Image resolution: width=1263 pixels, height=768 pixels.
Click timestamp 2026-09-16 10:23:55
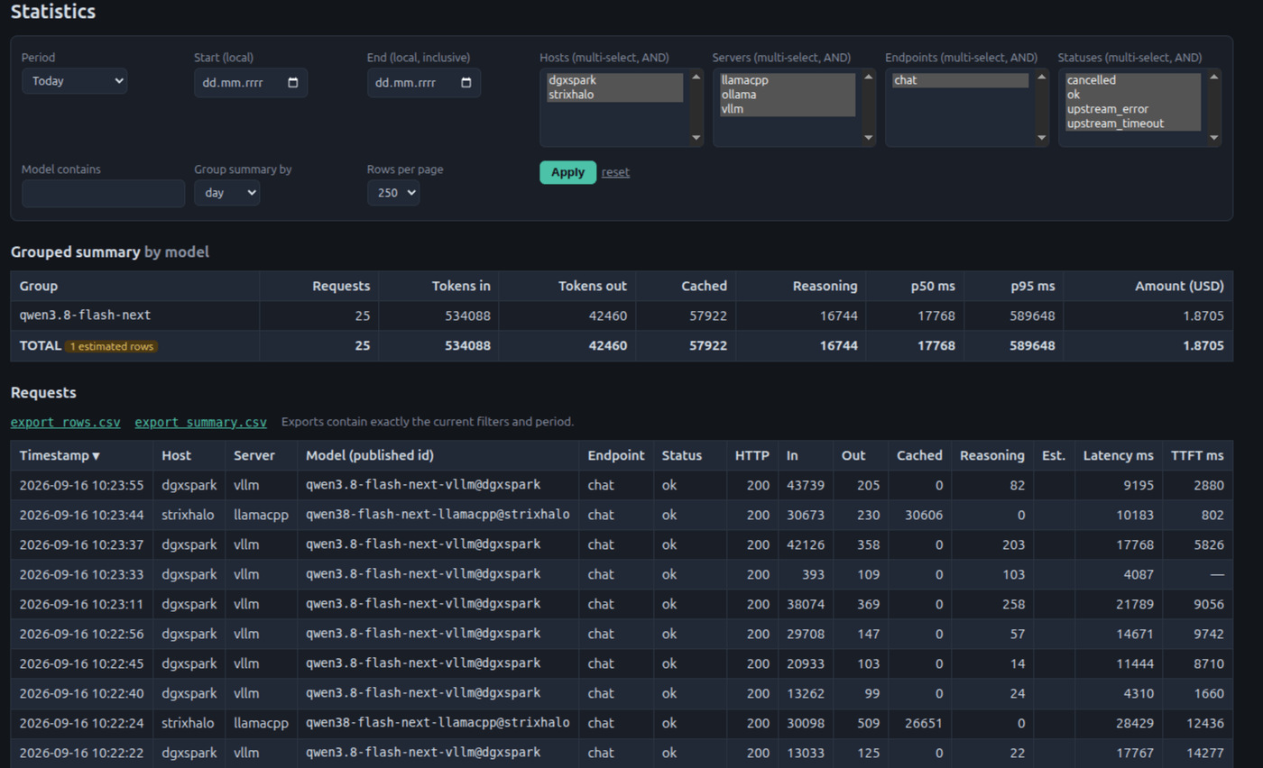81,485
